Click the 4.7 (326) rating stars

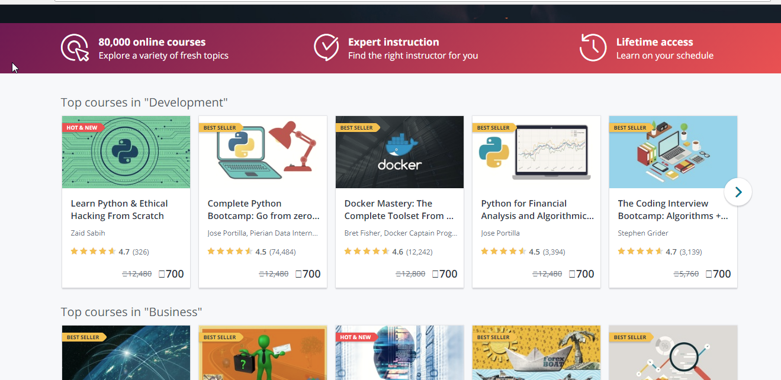coord(93,252)
